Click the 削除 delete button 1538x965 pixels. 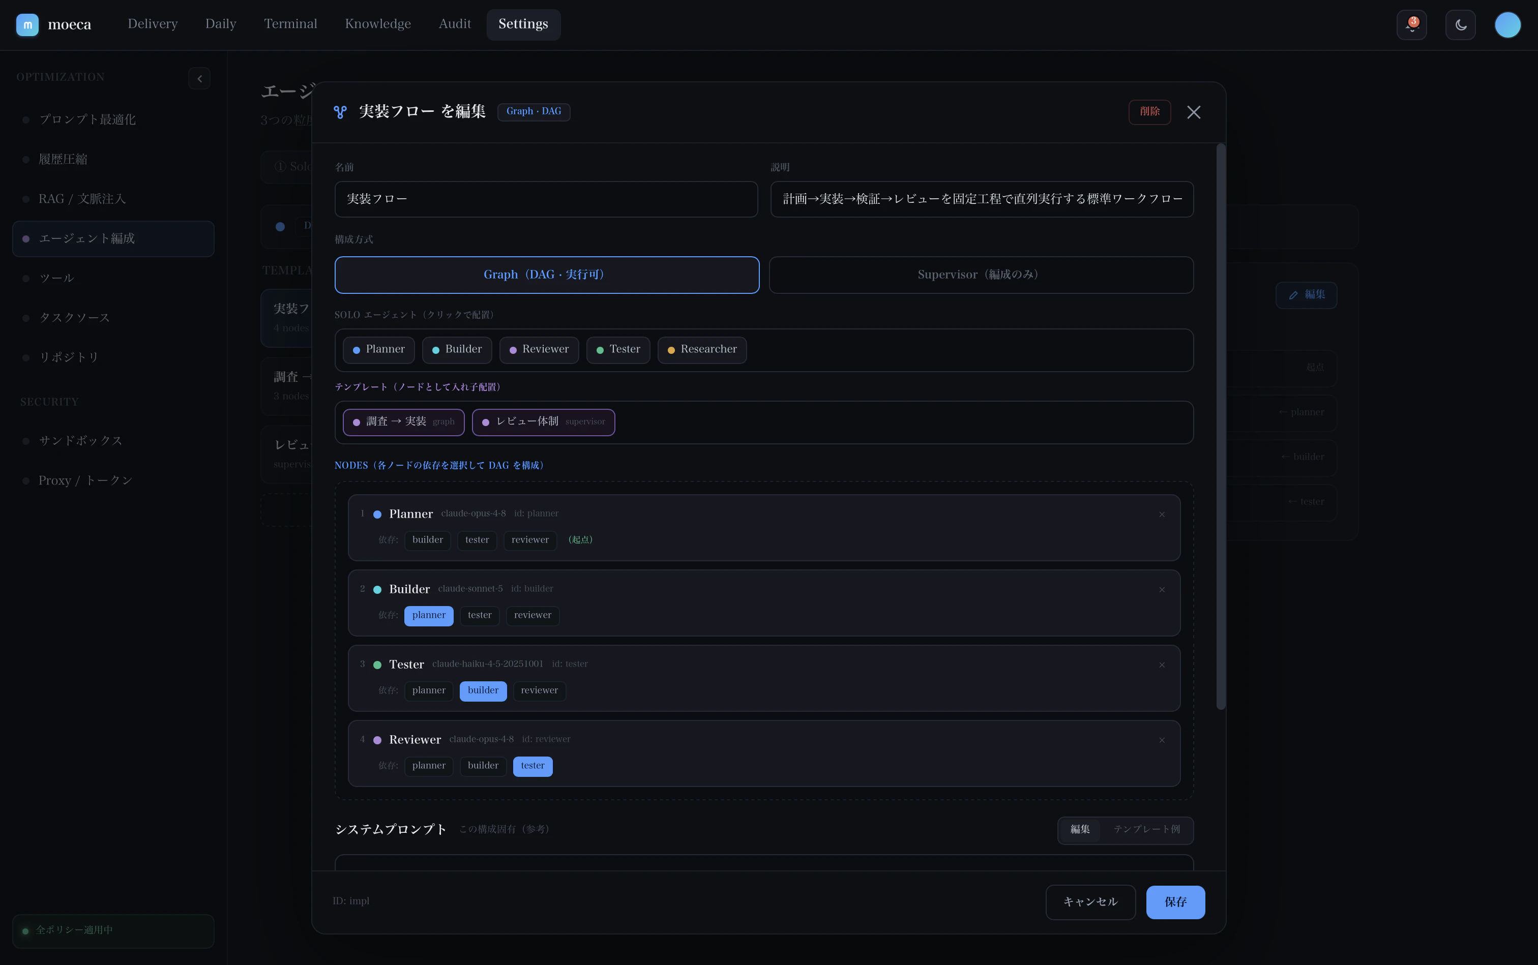click(1149, 112)
